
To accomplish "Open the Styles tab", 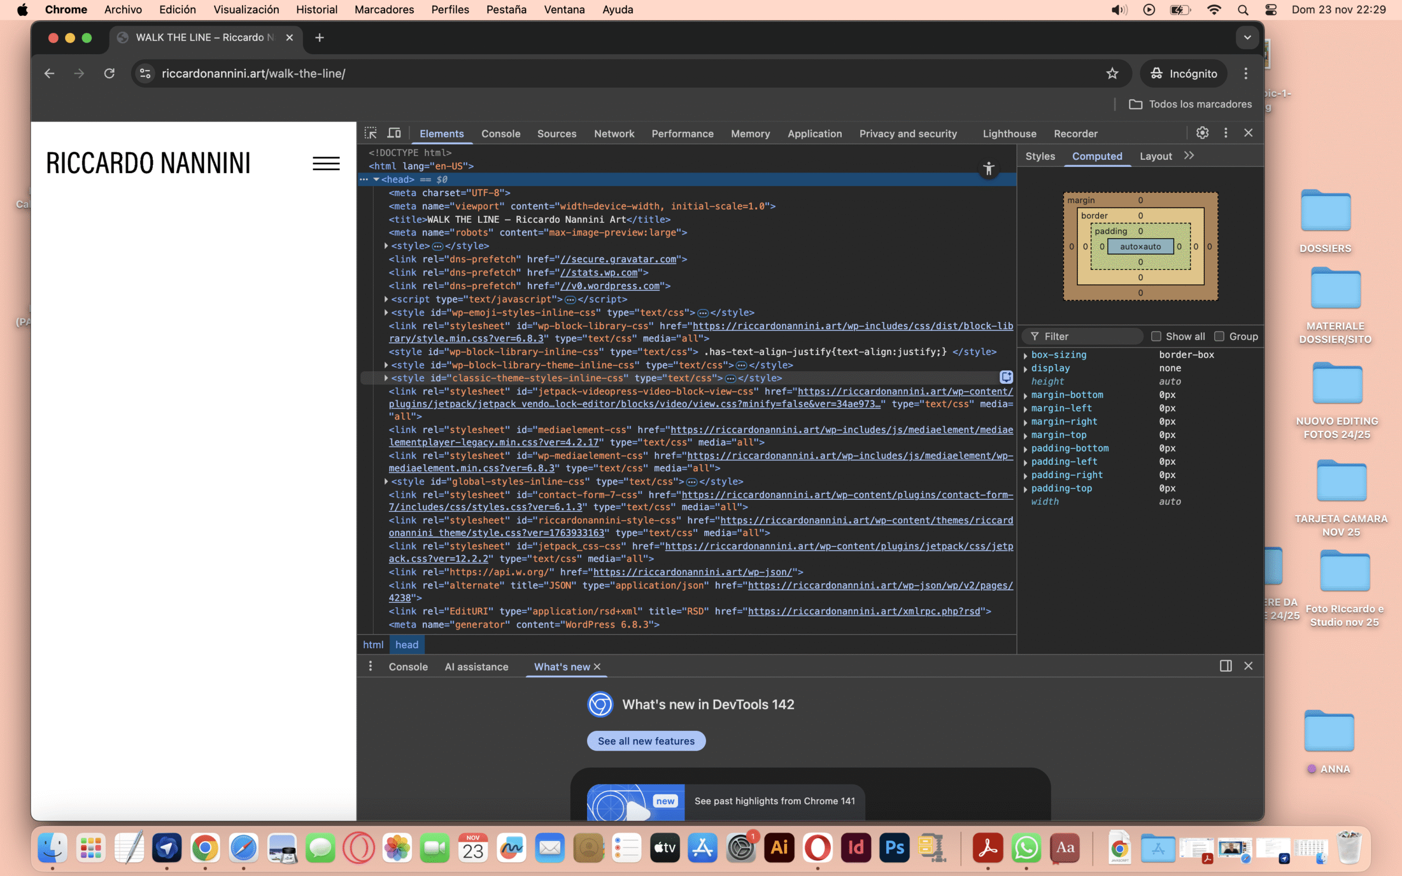I will coord(1040,157).
